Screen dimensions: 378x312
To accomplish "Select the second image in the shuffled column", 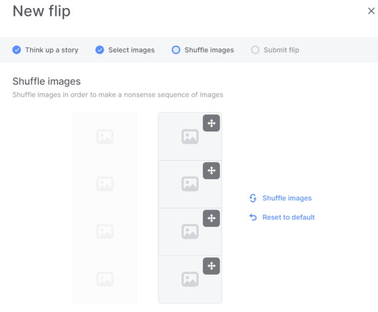I will tap(190, 184).
